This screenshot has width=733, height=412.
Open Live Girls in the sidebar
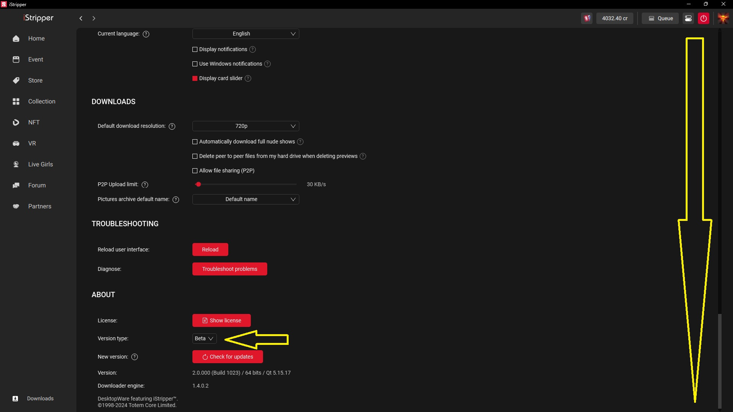(x=40, y=164)
